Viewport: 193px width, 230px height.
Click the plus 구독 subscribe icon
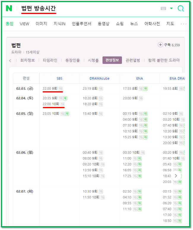160,45
